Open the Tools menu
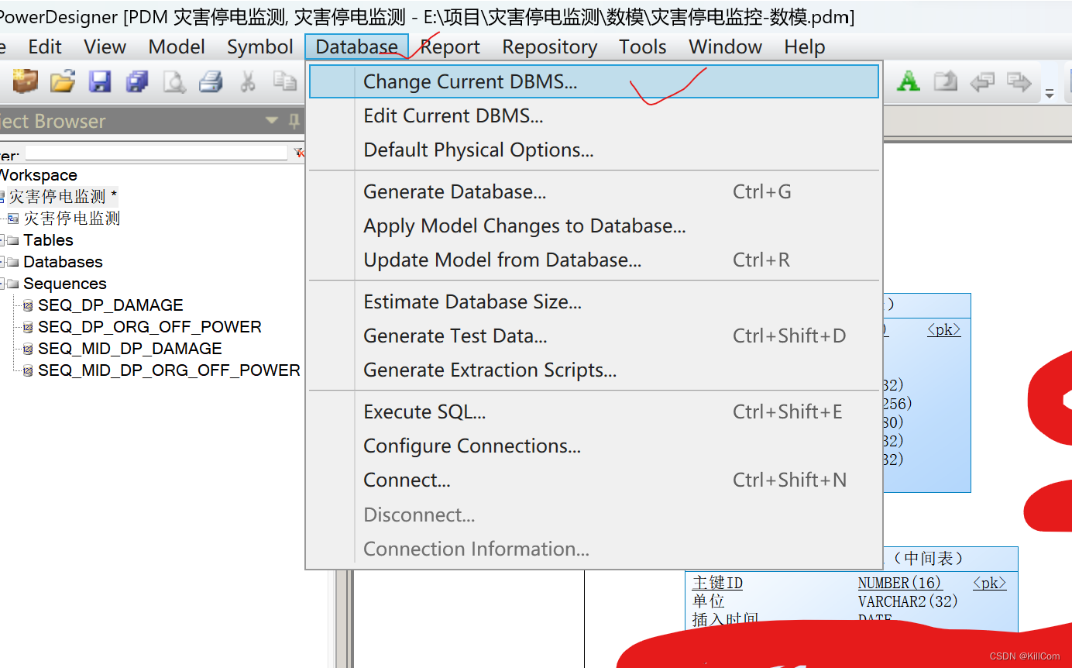The image size is (1072, 668). click(x=642, y=46)
